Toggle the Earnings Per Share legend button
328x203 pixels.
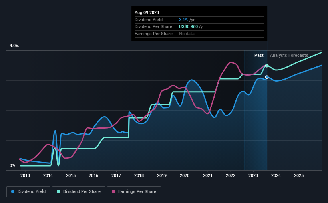(x=134, y=192)
